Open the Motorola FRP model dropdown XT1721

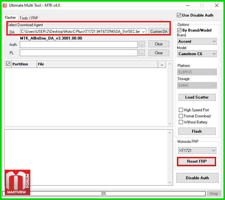tap(197, 151)
